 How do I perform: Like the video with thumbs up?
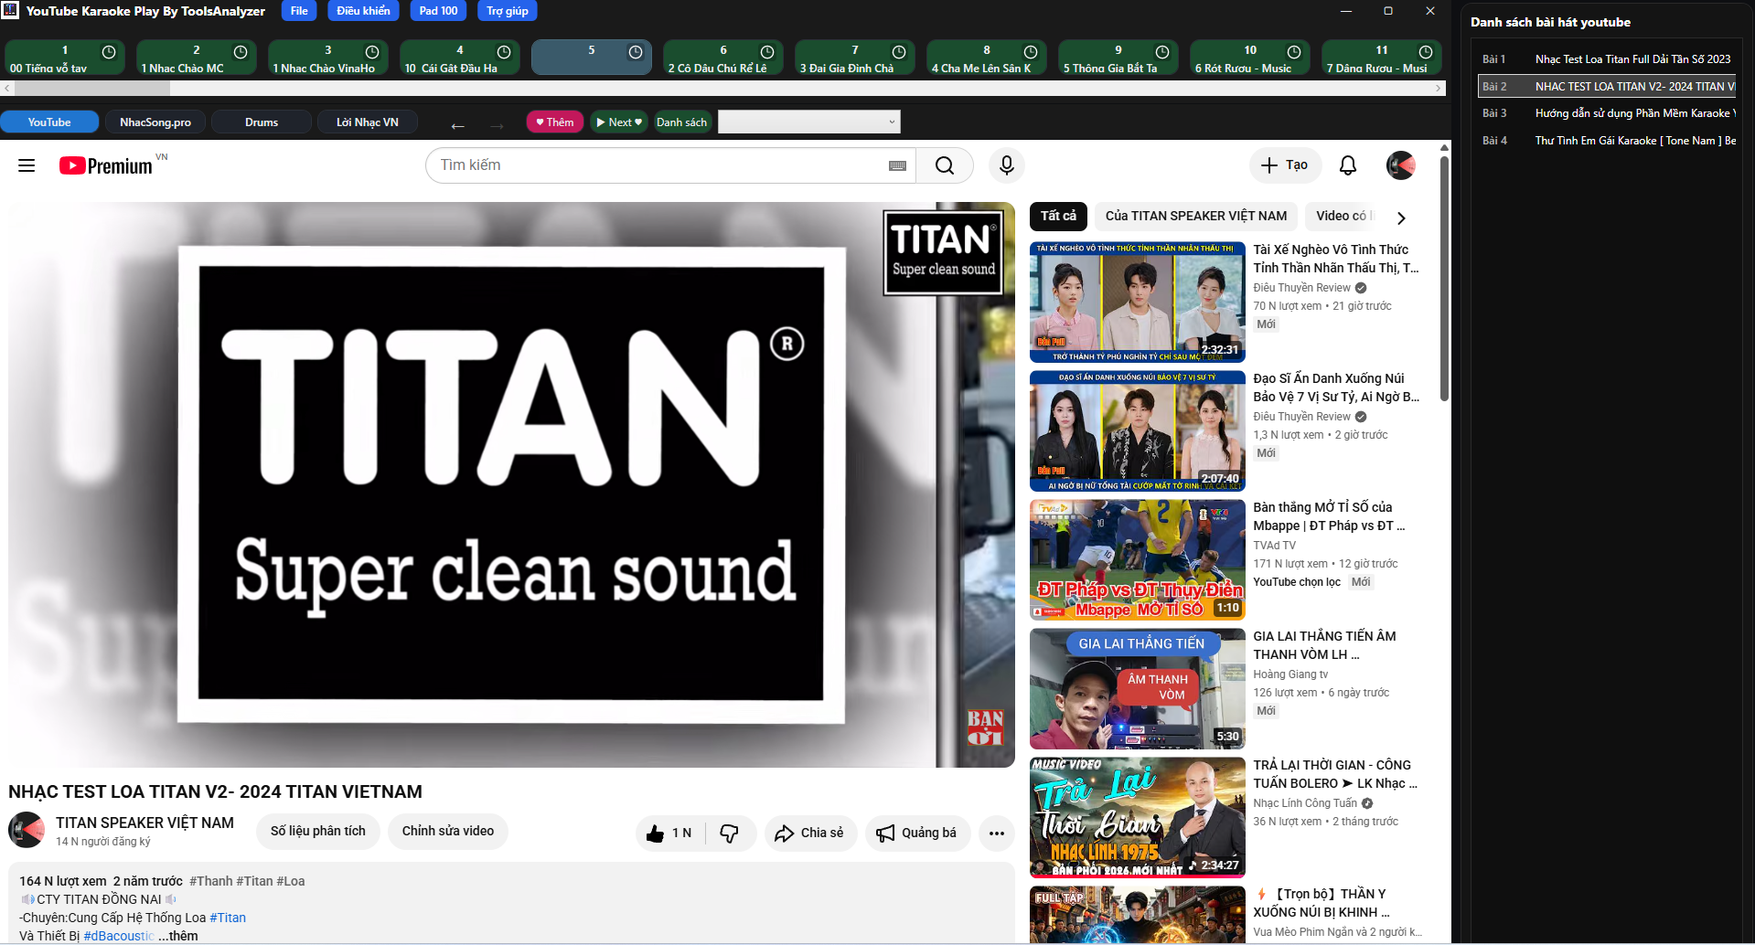tap(670, 833)
